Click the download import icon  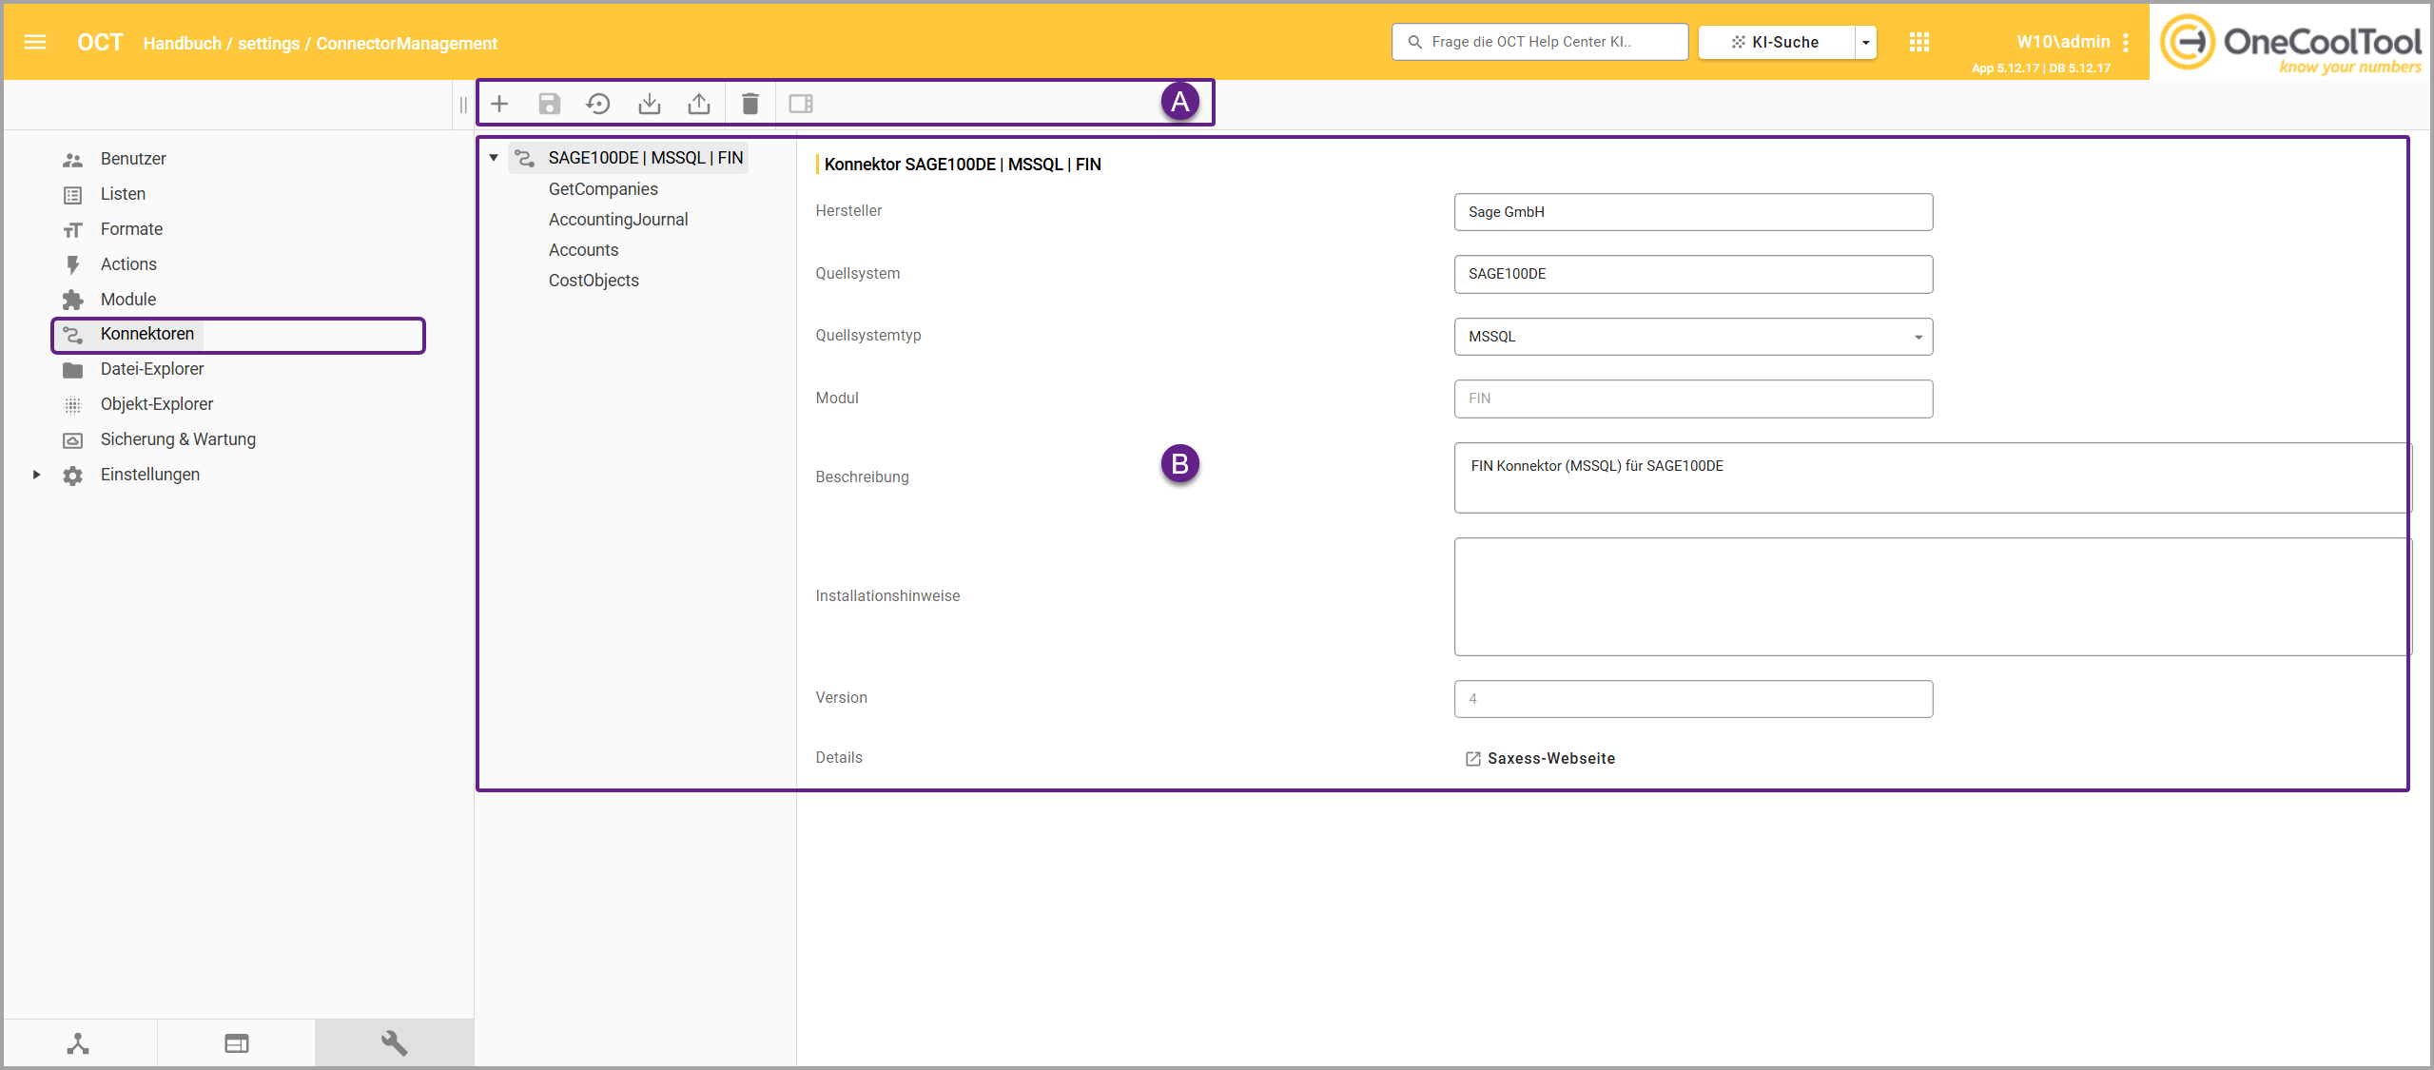pos(649,104)
